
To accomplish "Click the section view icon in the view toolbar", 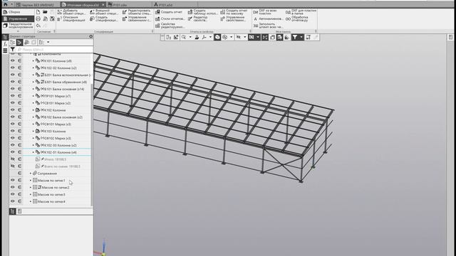I will point(279,37).
